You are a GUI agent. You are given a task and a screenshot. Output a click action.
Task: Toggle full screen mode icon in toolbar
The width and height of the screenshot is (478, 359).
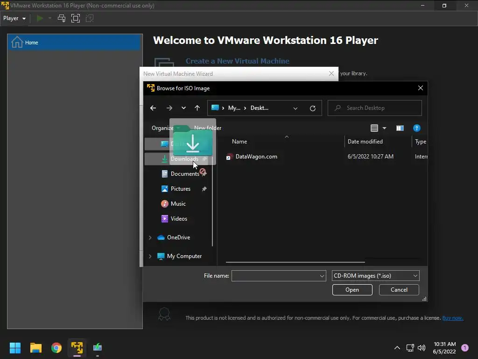[x=75, y=18]
